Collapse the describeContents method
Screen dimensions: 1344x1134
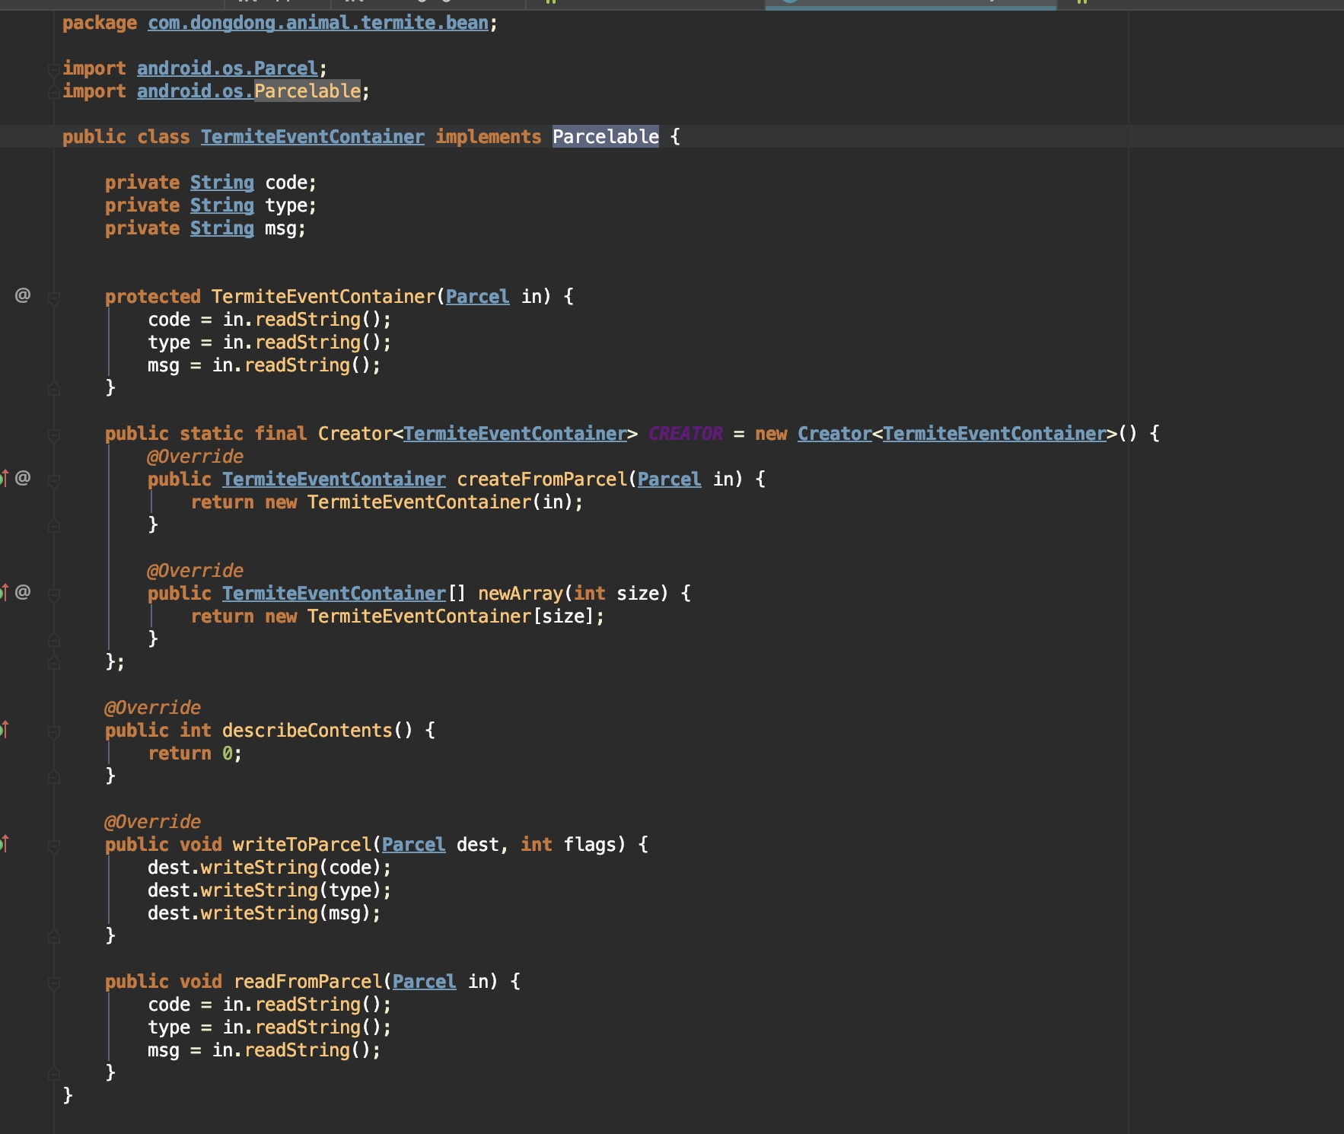53,732
